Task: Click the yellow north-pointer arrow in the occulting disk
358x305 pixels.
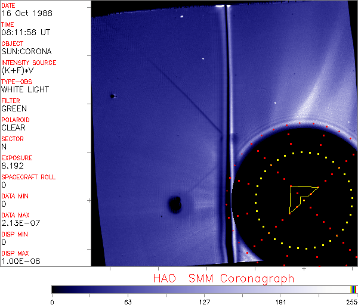Action: pos(301,197)
